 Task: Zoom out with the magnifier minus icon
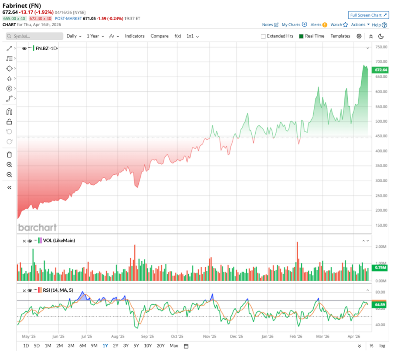coord(9,175)
